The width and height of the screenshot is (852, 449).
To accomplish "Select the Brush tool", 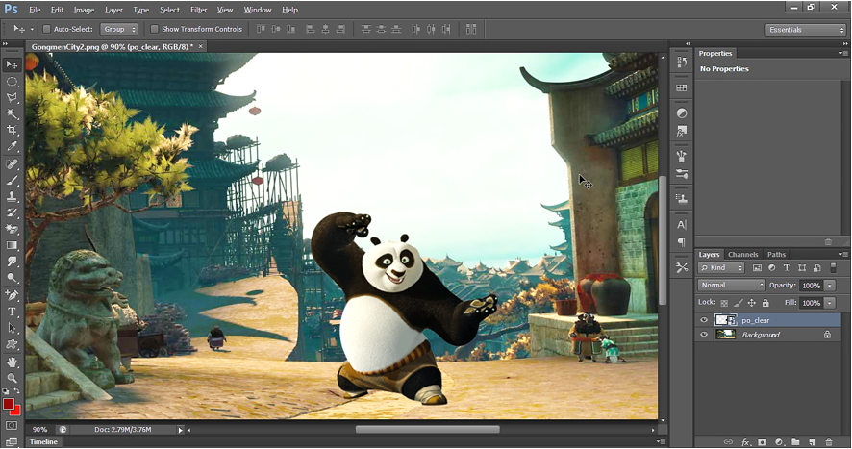I will tap(12, 181).
